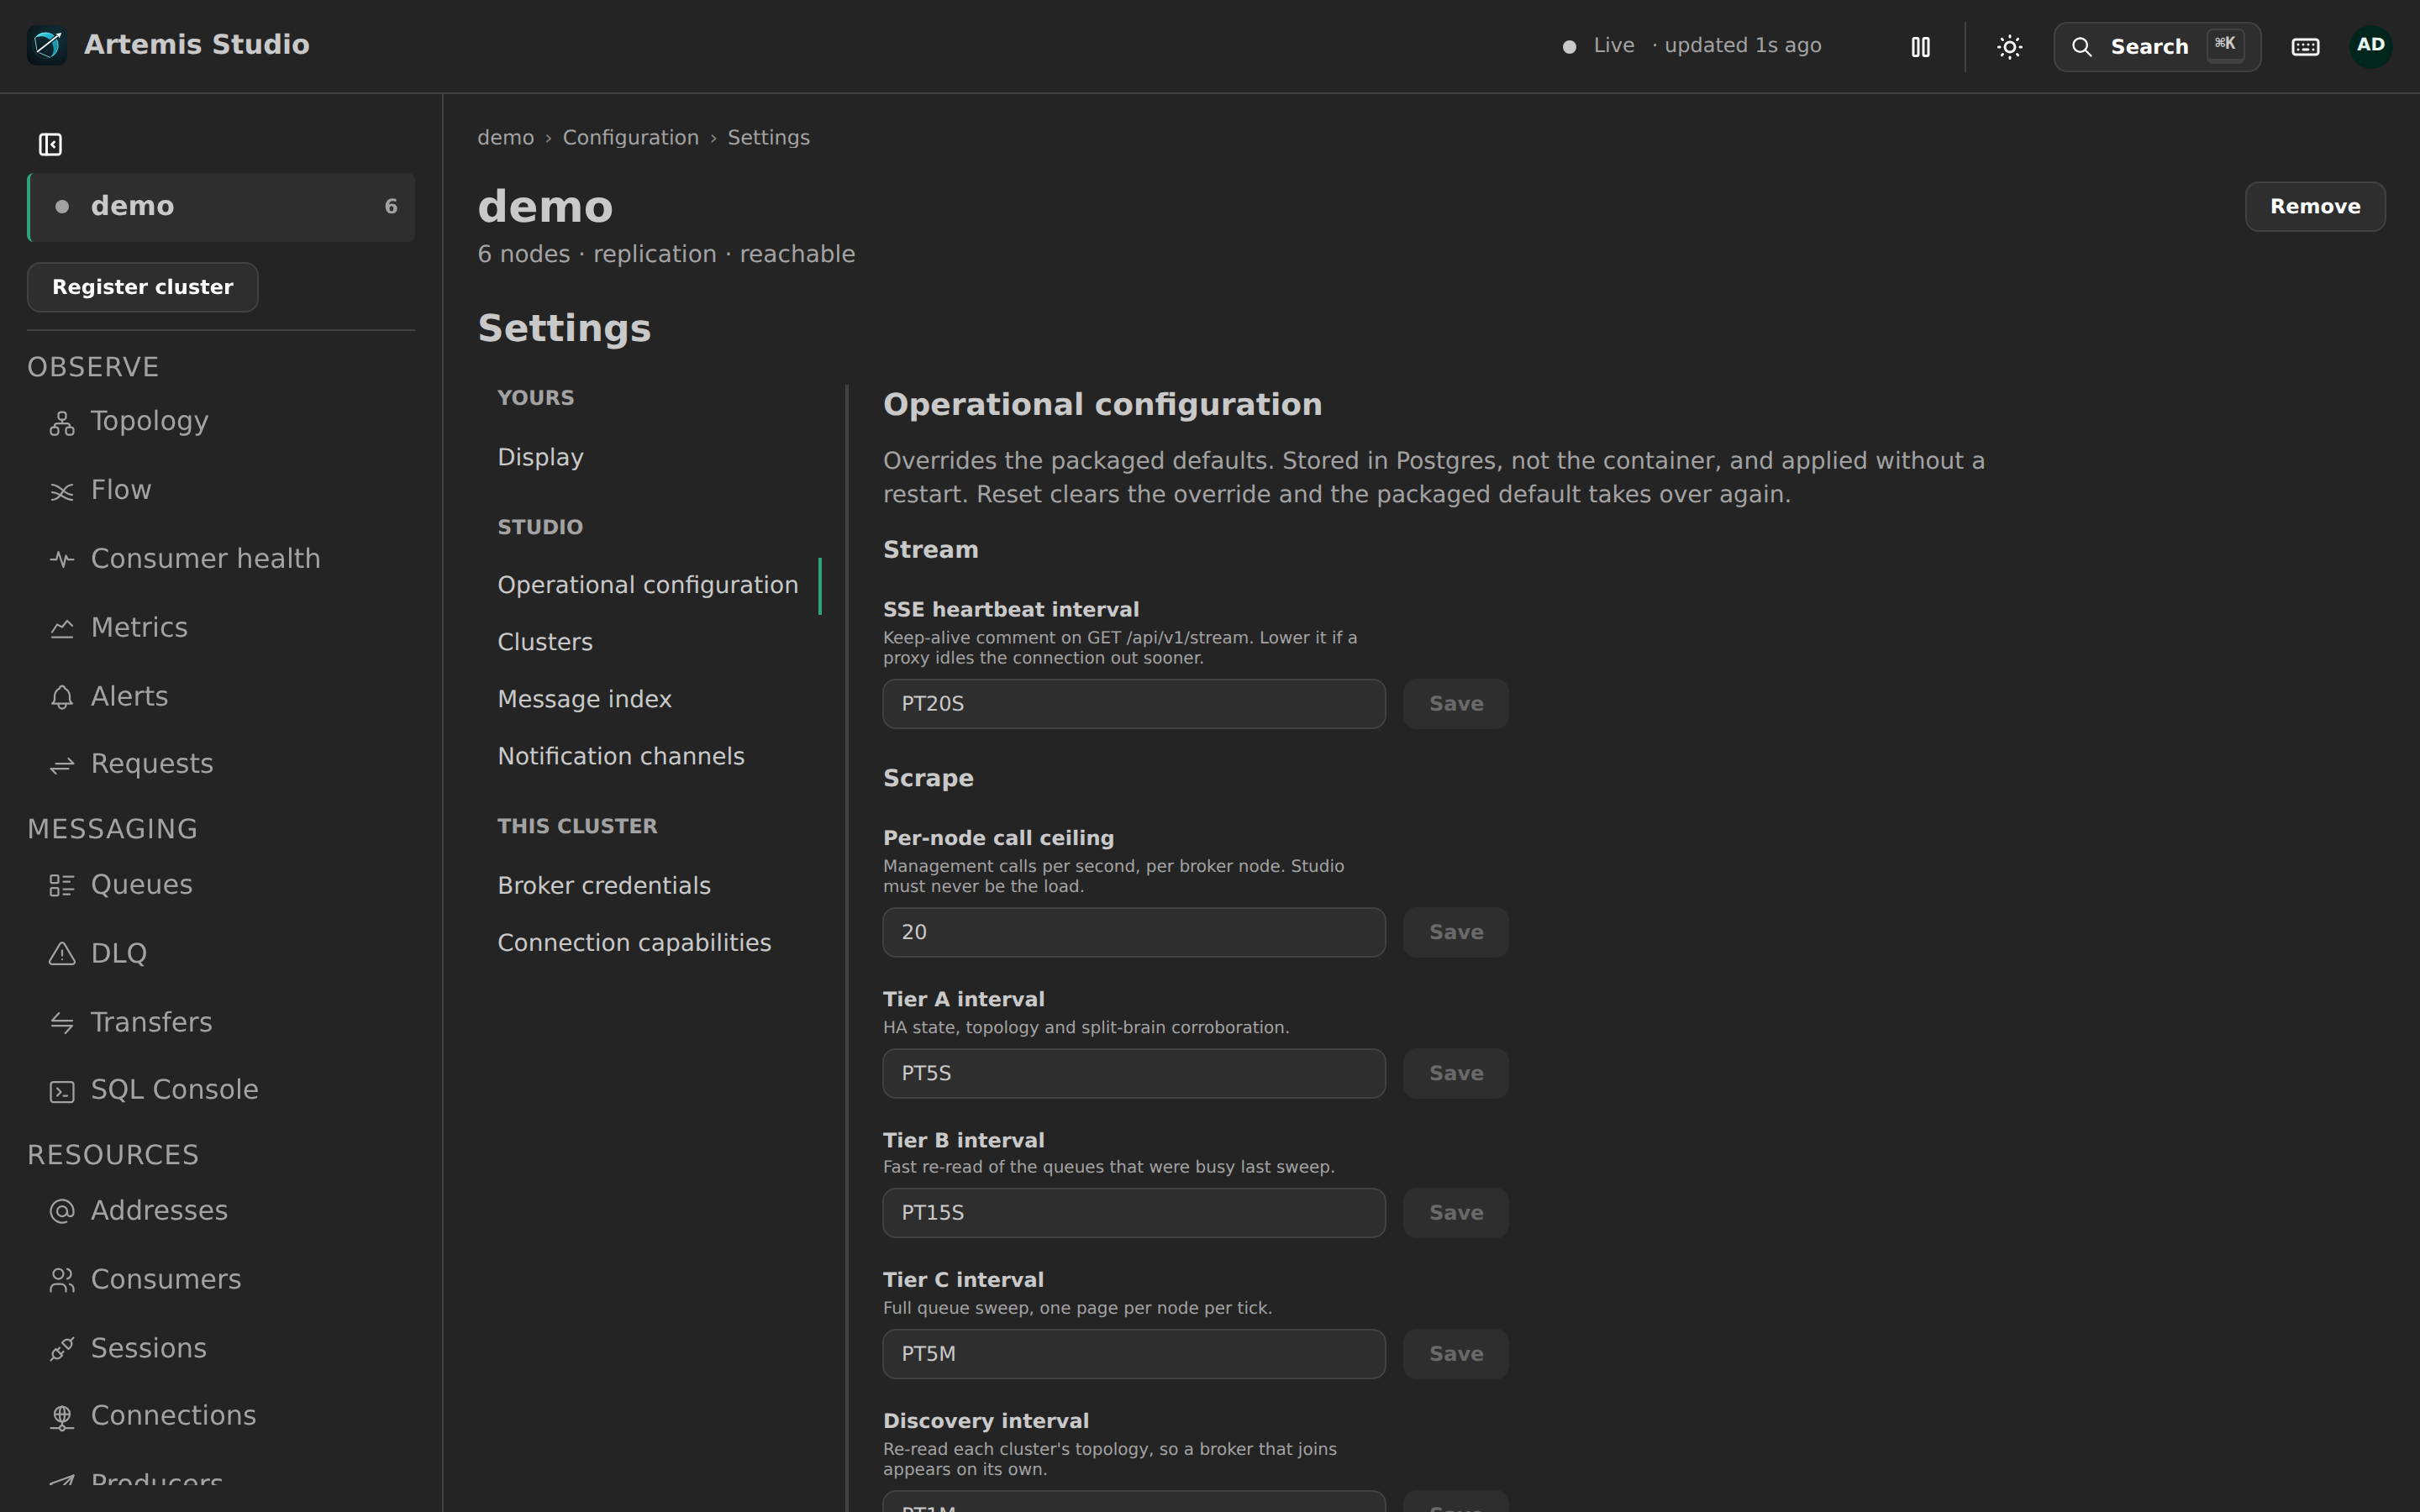Open Queues in Messaging
Viewport: 2420px width, 1512px height.
pyautogui.click(x=221, y=885)
